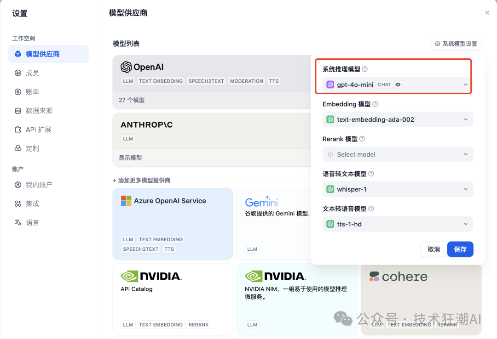Click the help icon beside Embedding 模型
Image resolution: width=497 pixels, height=339 pixels.
[375, 104]
